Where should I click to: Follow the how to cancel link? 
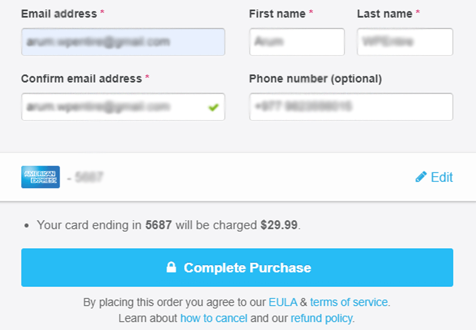214,318
